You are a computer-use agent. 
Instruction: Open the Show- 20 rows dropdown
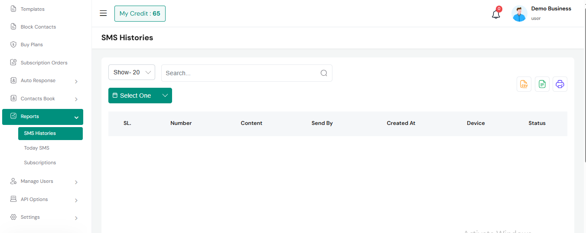[132, 73]
